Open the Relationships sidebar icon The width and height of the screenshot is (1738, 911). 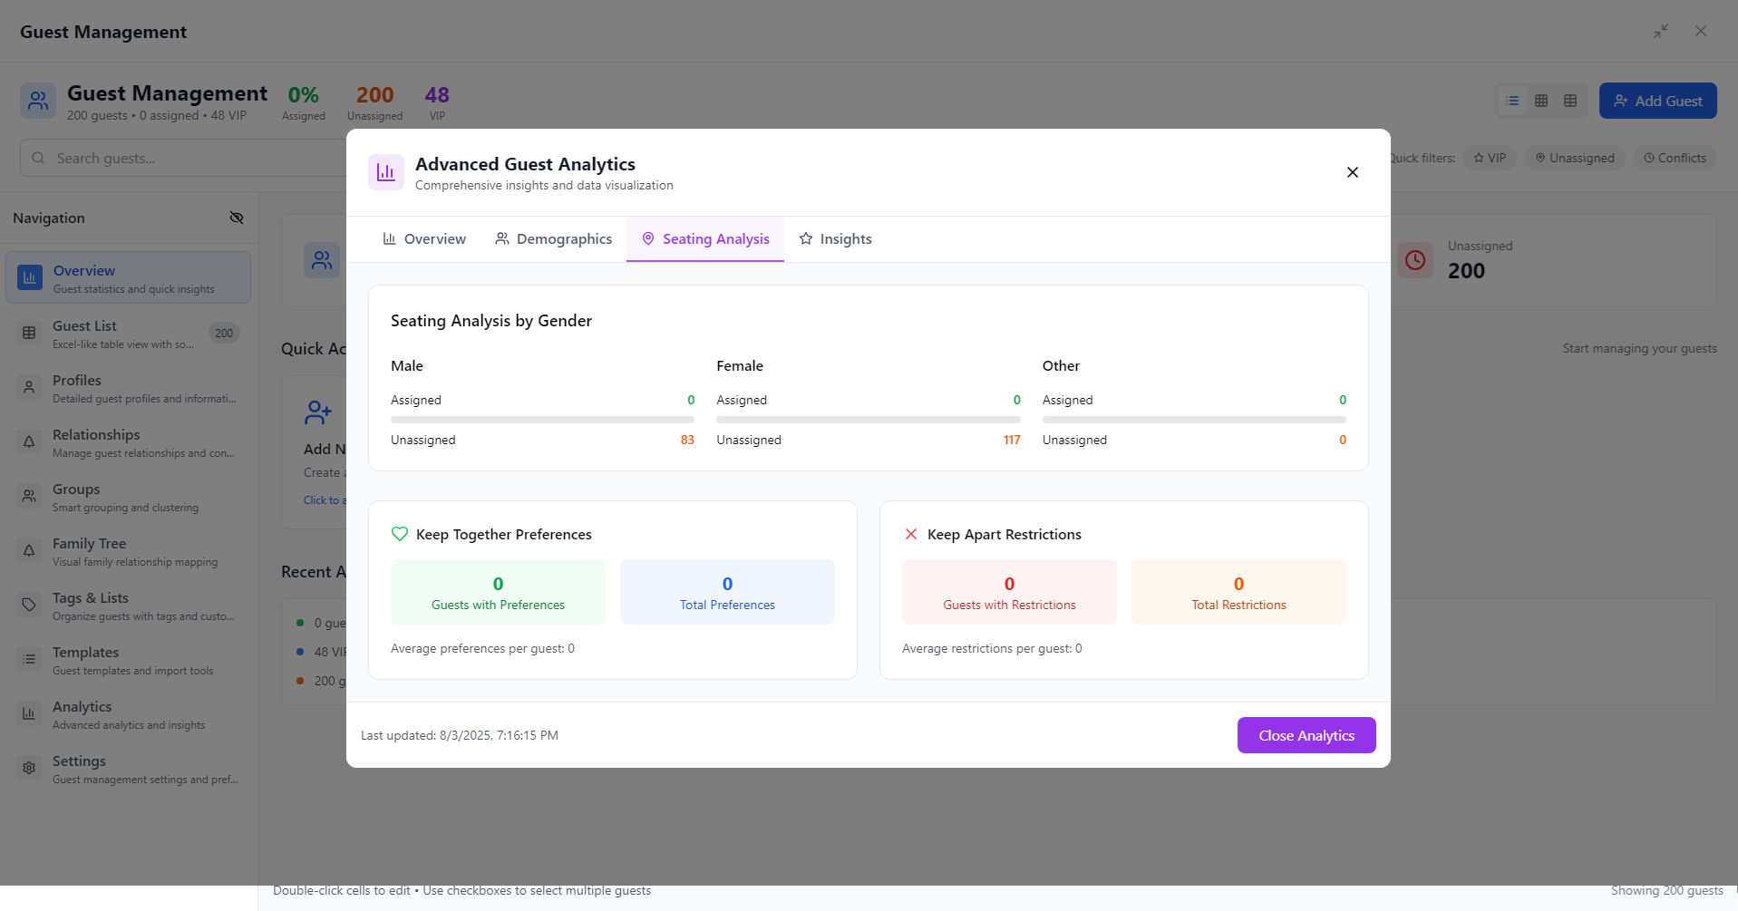(28, 441)
